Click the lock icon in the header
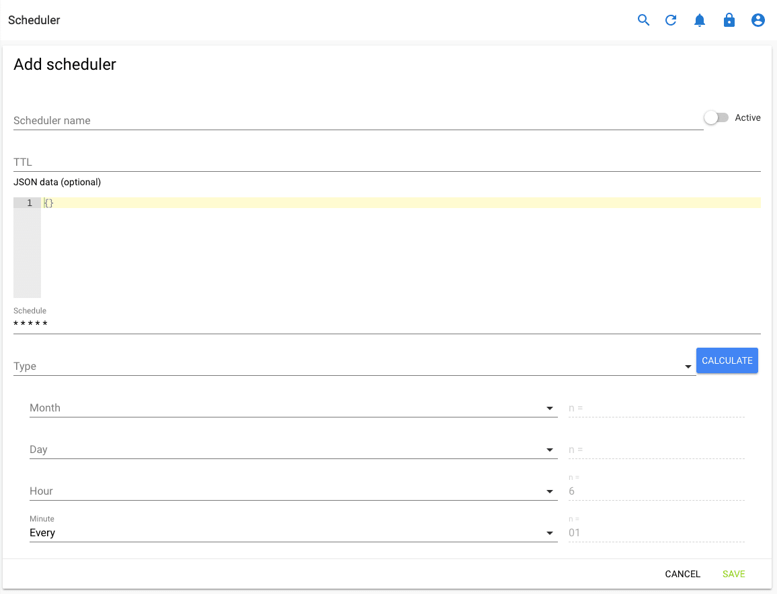The image size is (777, 594). click(x=729, y=20)
